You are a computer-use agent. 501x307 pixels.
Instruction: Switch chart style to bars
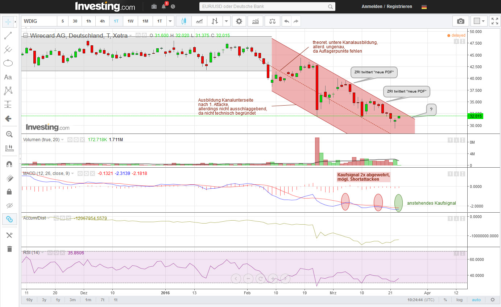(215, 21)
